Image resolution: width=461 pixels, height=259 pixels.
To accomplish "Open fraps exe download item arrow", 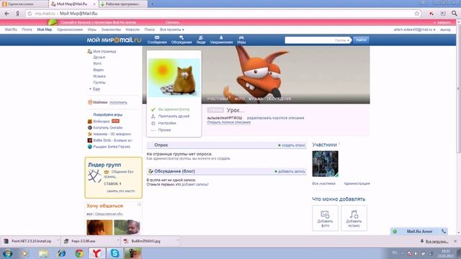I will click(x=118, y=241).
